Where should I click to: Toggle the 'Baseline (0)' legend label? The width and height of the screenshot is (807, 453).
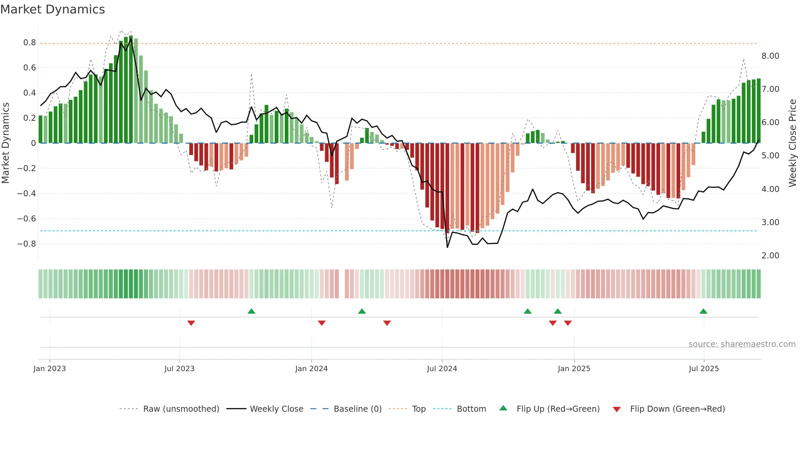358,409
